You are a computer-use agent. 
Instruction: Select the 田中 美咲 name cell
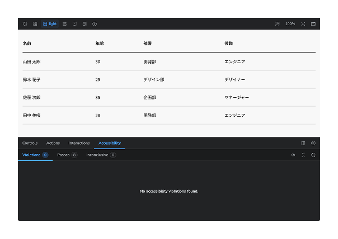(x=31, y=115)
